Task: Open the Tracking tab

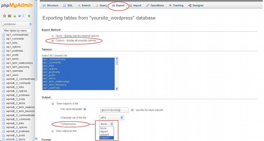Action: pyautogui.click(x=176, y=5)
